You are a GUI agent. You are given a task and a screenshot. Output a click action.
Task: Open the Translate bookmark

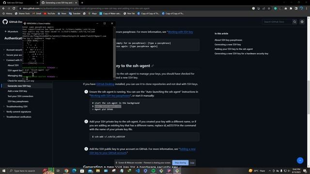[x=75, y=14]
